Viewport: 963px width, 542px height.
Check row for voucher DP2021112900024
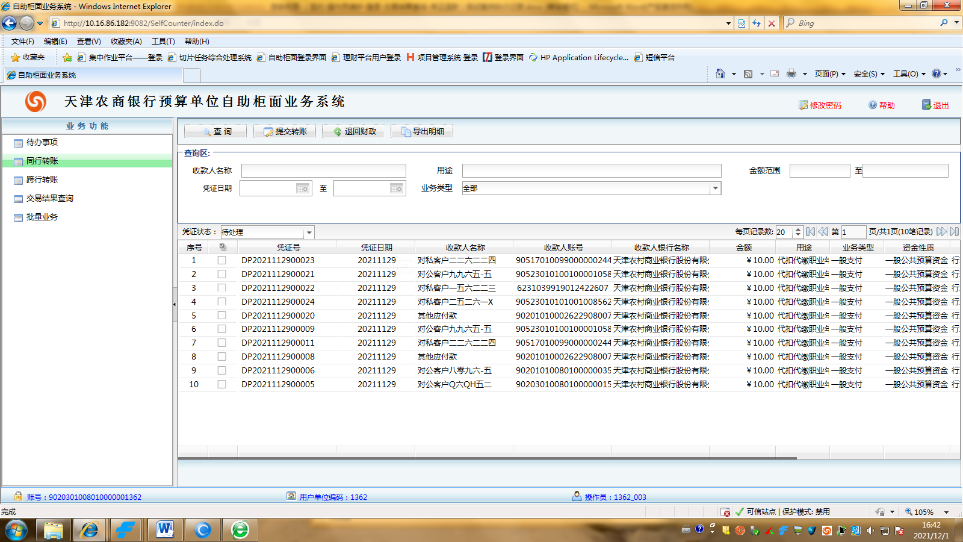(x=222, y=302)
